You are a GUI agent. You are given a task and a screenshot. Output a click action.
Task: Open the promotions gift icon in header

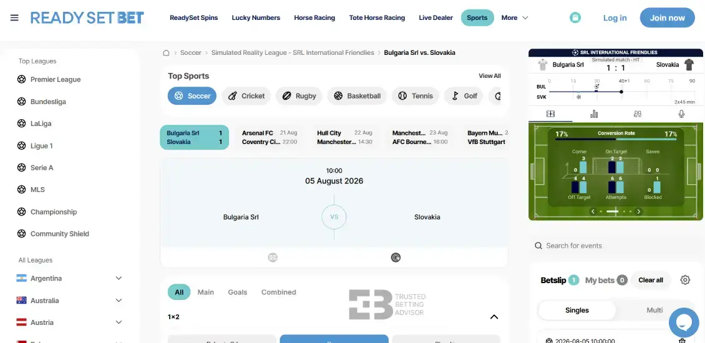click(575, 18)
